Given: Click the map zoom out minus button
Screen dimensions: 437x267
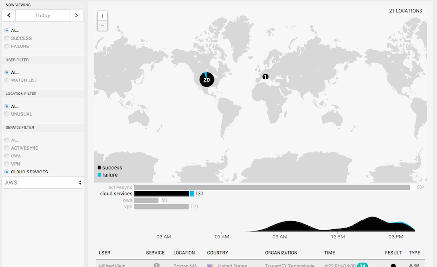Looking at the screenshot, I should (x=102, y=26).
